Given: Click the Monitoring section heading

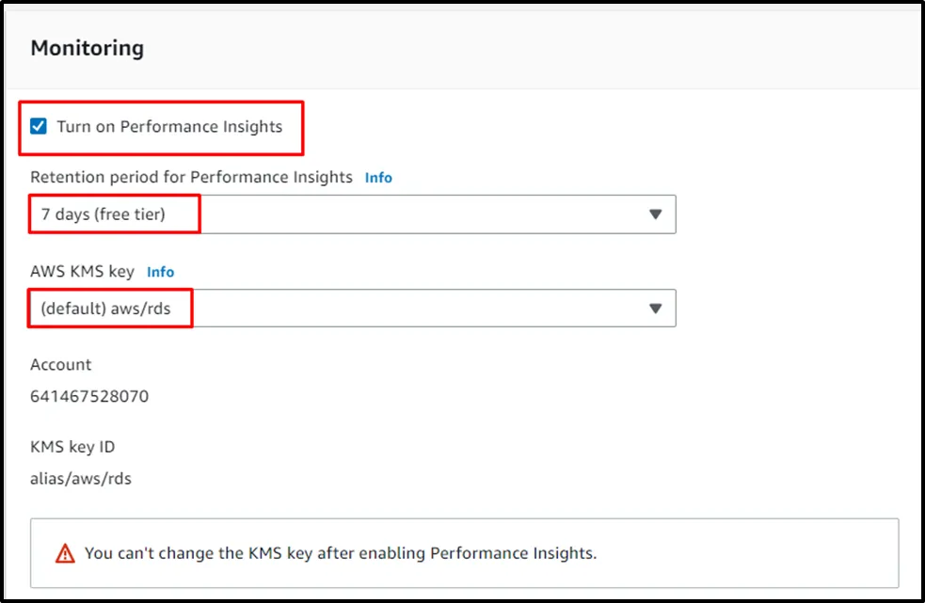Looking at the screenshot, I should 88,48.
